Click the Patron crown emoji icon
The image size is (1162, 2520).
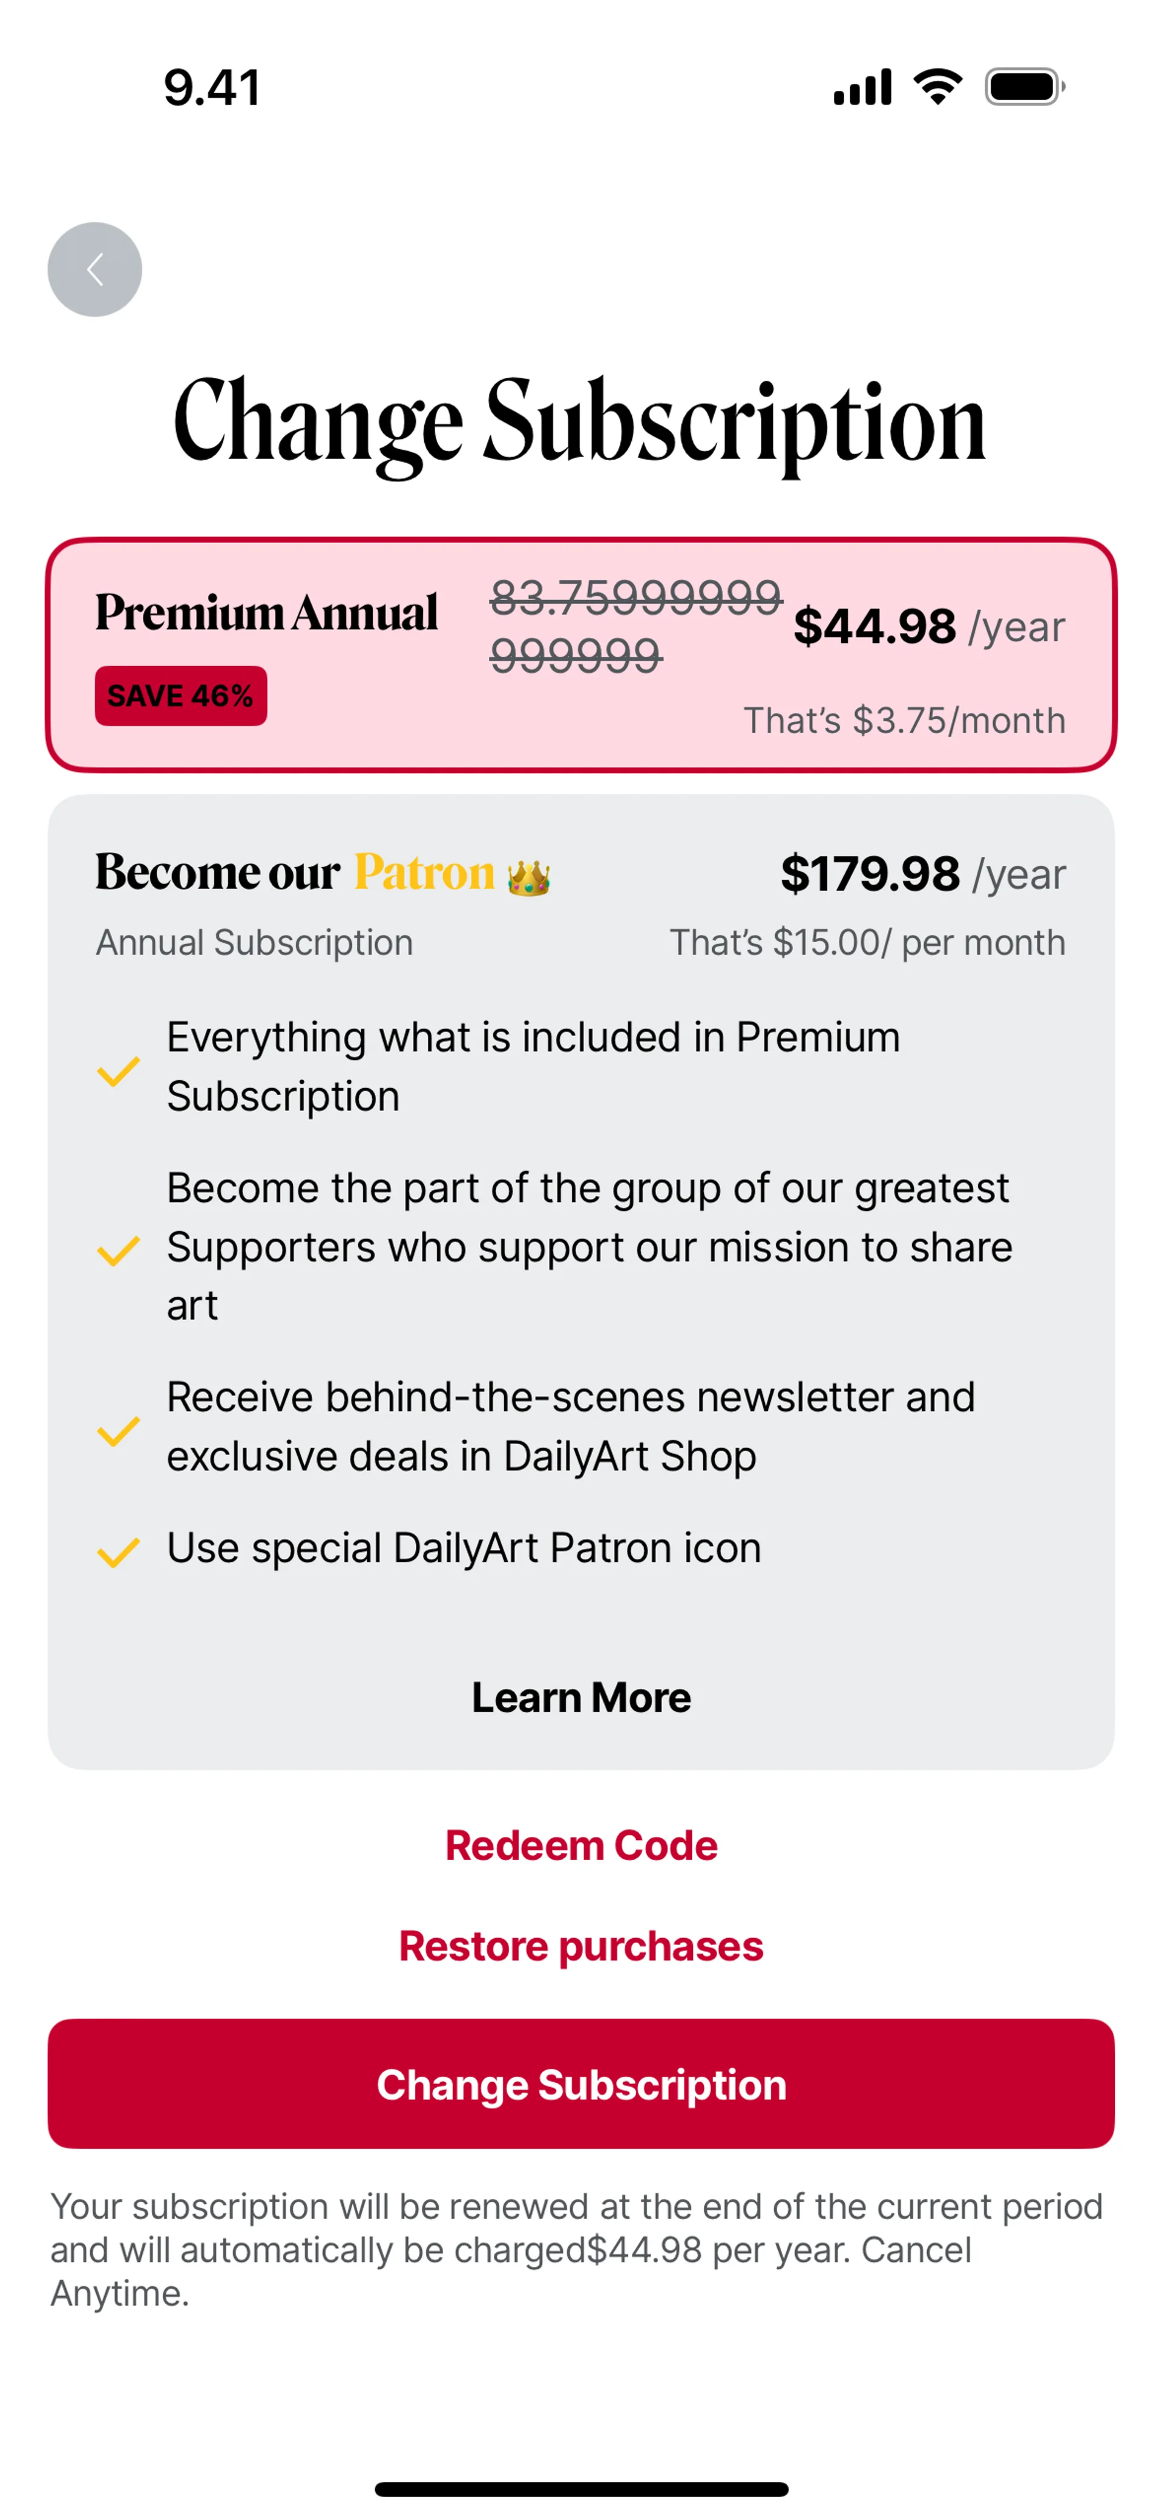(528, 877)
